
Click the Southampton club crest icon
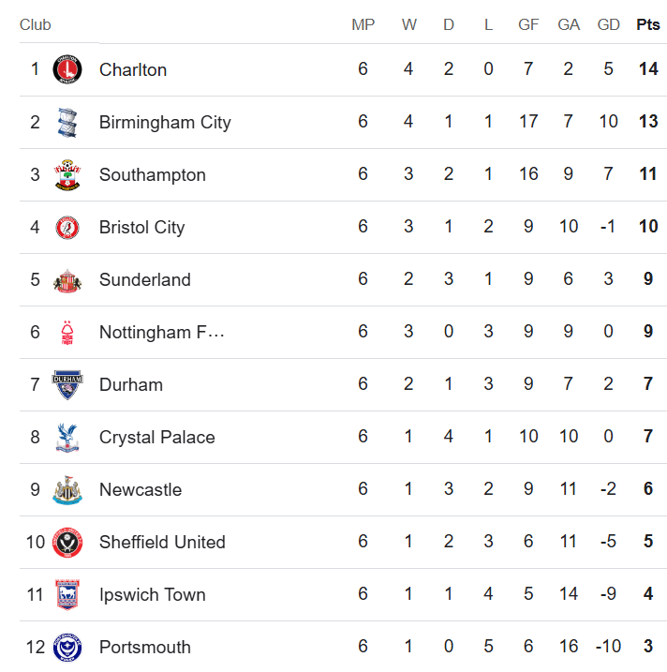click(67, 175)
